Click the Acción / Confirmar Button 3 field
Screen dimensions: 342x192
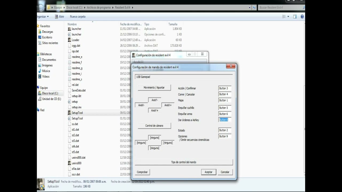pos(225,88)
